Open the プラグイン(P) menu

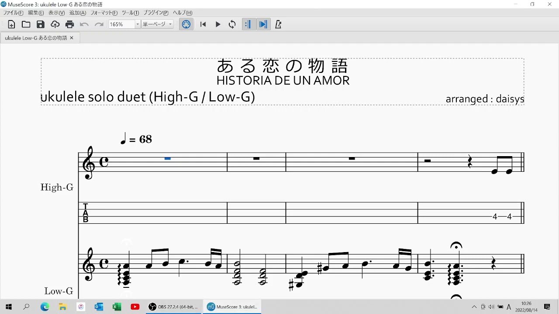156,13
